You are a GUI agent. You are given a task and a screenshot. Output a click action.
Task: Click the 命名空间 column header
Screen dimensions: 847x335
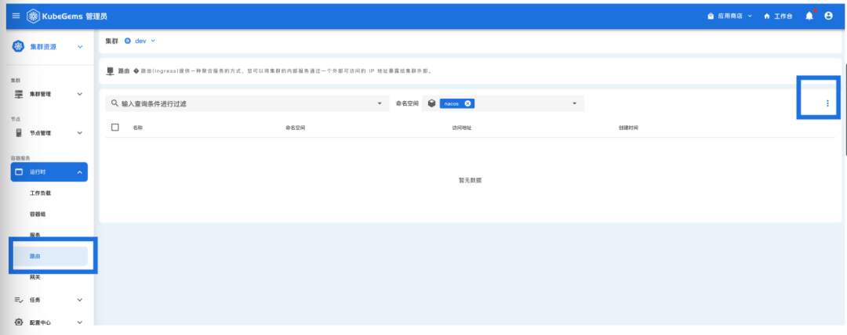click(x=296, y=128)
